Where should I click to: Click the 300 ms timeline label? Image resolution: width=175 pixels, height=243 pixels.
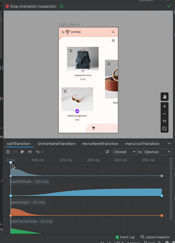(93, 160)
